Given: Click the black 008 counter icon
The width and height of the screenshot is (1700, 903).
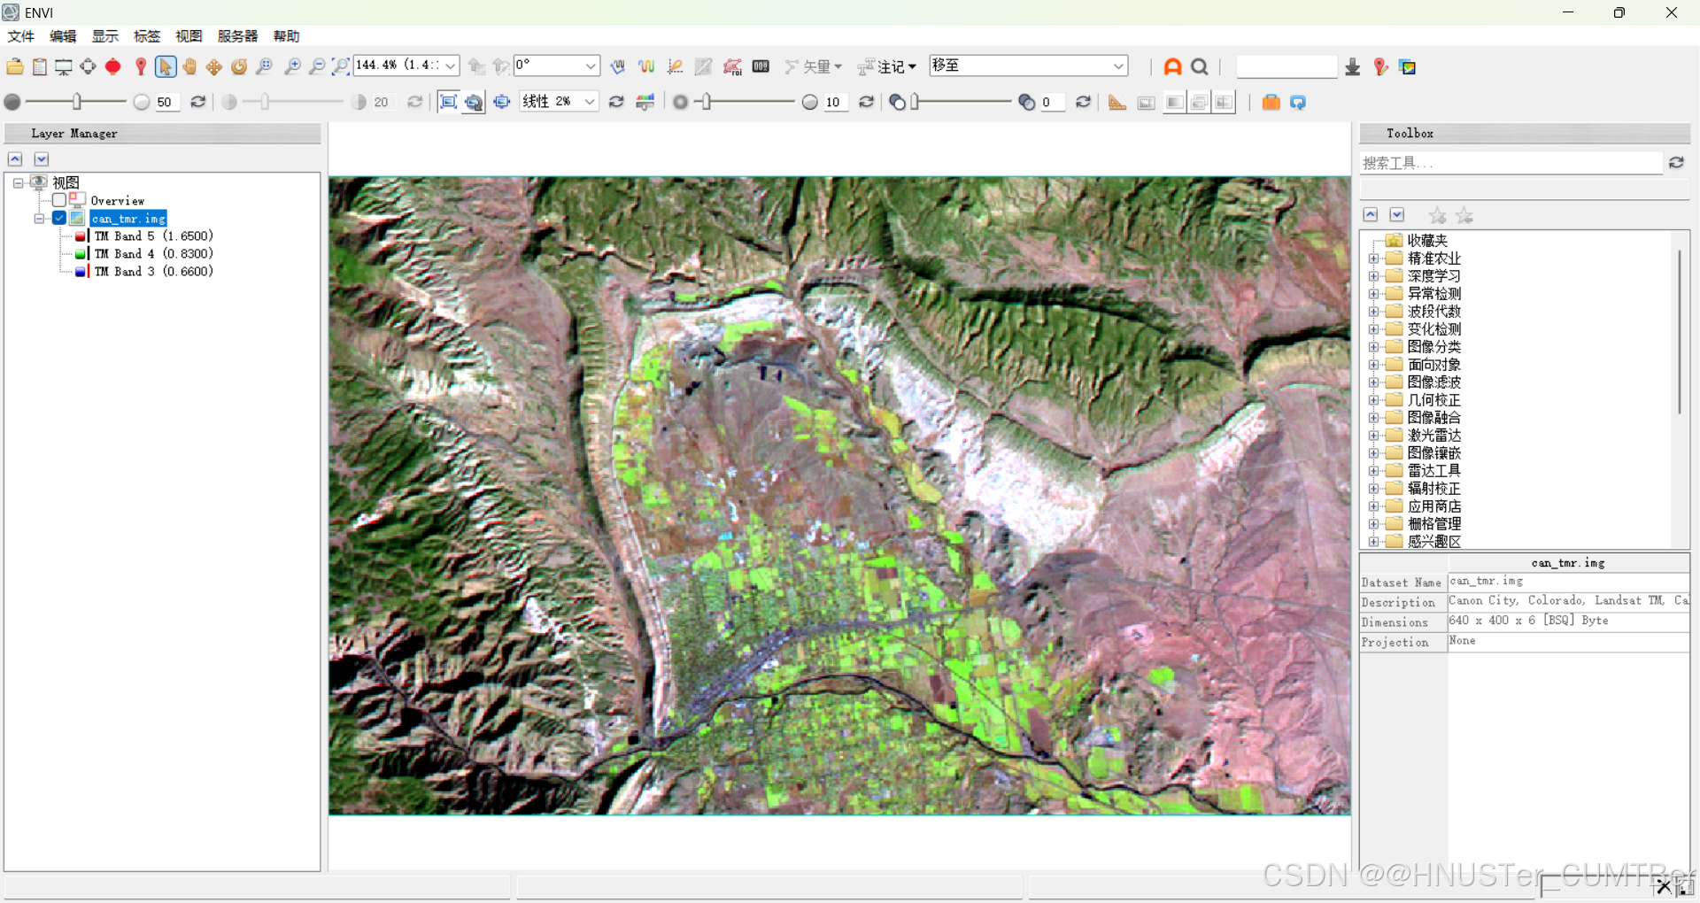Looking at the screenshot, I should point(761,66).
